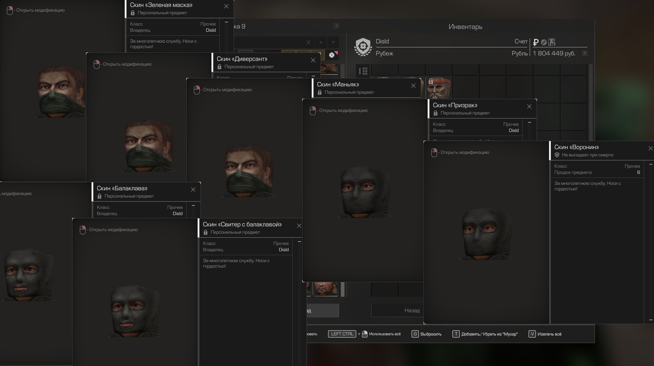Click mouse icon in «Призрак» preview
Screen dimensions: 654x366
click(313, 111)
